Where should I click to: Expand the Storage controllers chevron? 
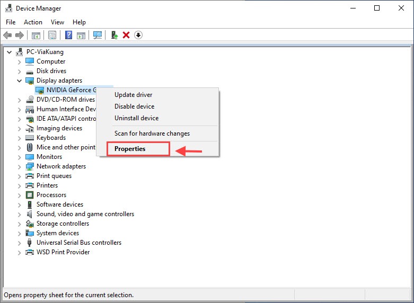coord(19,224)
